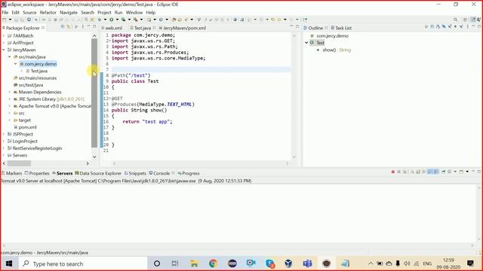Click the green Run button in toolbar

point(111,20)
